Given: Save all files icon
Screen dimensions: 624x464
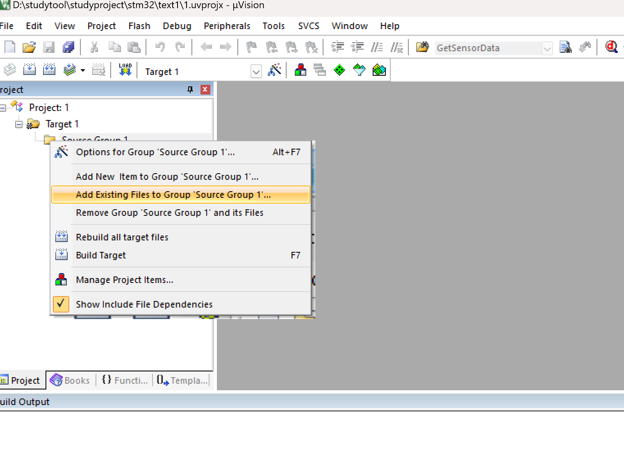Looking at the screenshot, I should [68, 48].
